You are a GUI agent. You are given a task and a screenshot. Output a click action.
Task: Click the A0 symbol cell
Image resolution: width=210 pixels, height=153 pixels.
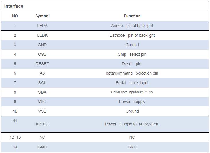(x=42, y=73)
